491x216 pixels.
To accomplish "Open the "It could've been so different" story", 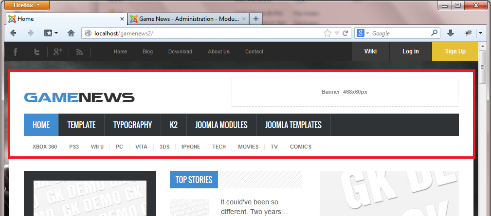I will 254,207.
